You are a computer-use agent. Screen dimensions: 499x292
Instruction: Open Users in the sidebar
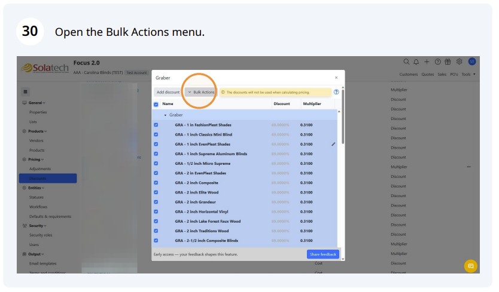coord(34,245)
